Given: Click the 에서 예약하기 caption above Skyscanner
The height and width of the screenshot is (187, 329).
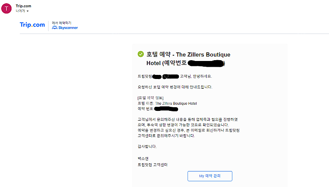Looking at the screenshot, I should [62, 23].
